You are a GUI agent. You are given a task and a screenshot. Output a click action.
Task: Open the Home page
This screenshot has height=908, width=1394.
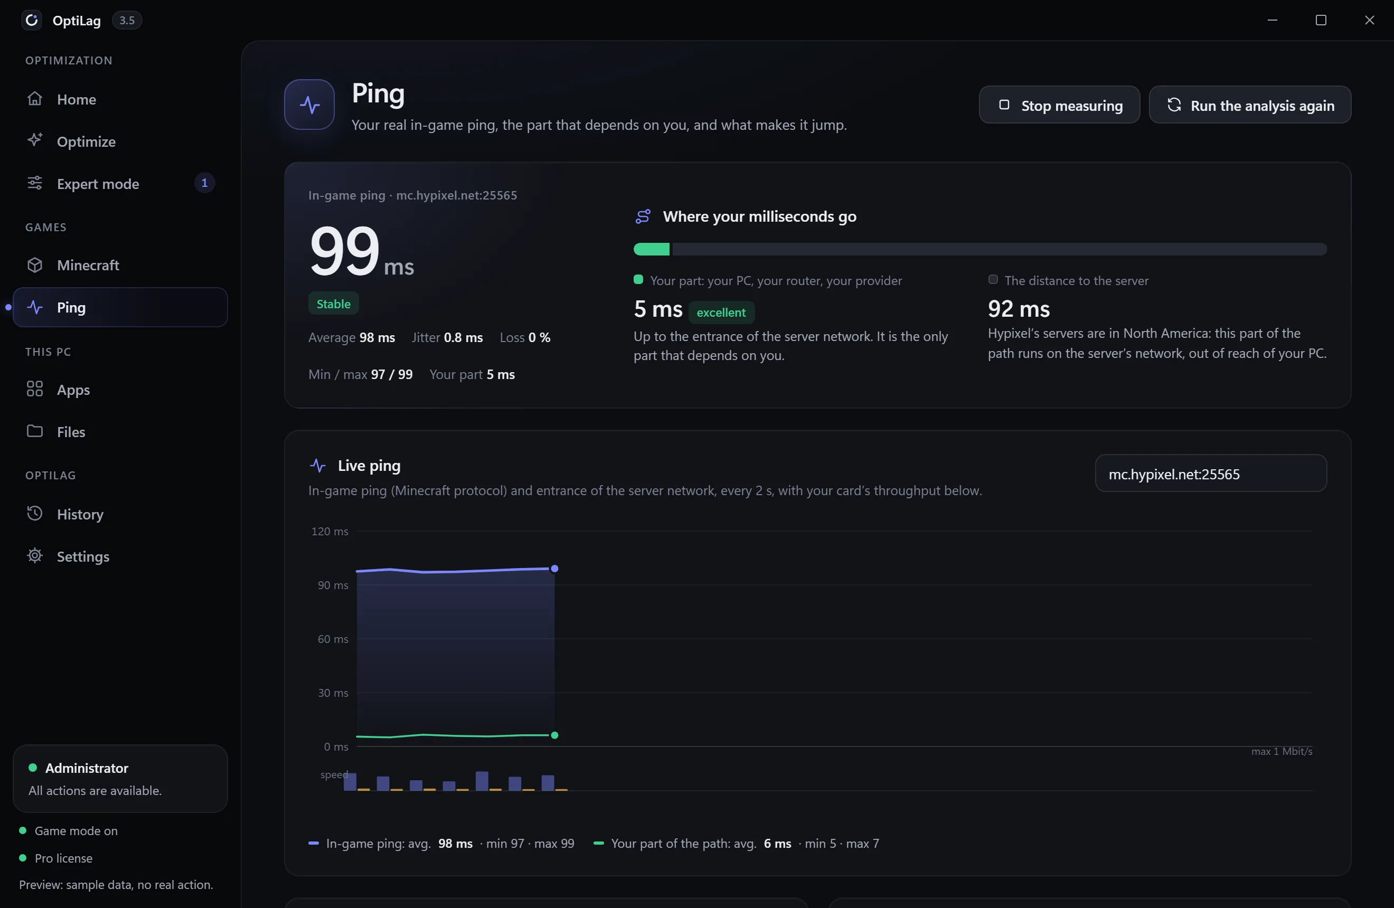pos(120,99)
